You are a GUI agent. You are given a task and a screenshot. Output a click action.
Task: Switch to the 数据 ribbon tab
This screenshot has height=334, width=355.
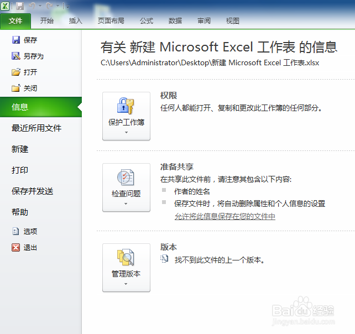pyautogui.click(x=175, y=21)
